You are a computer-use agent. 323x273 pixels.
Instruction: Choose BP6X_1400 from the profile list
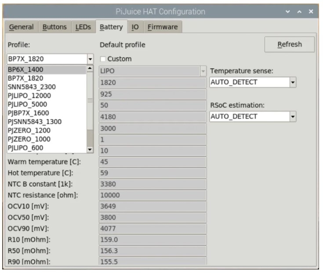tap(47, 70)
